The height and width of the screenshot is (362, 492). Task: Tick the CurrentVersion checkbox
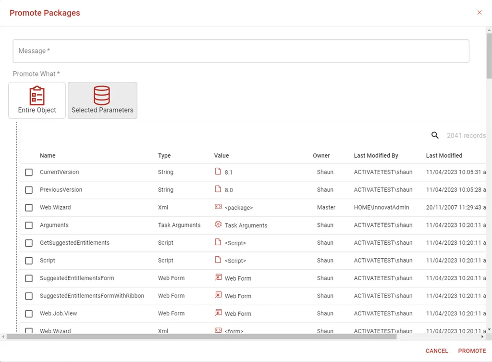(29, 173)
